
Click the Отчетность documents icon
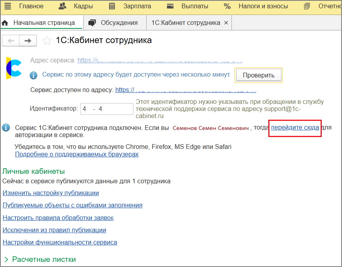pyautogui.click(x=307, y=6)
